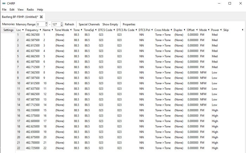Click the Refresh button
Image resolution: width=246 pixels, height=153 pixels.
pyautogui.click(x=69, y=24)
